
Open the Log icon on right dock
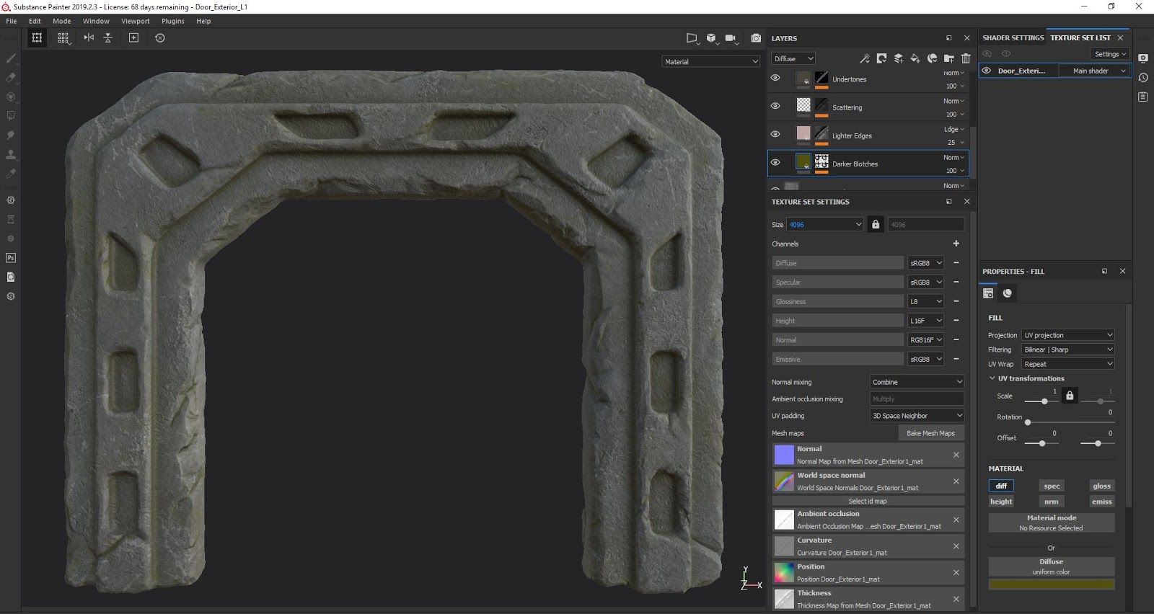(1143, 97)
